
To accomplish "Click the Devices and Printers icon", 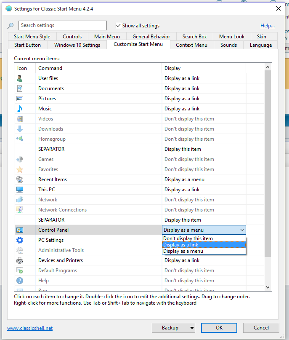I will (x=20, y=260).
